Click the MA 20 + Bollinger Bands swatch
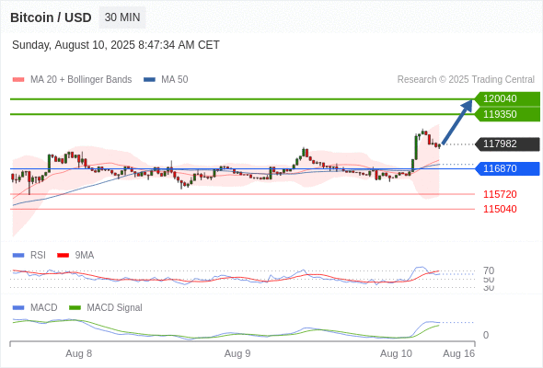The height and width of the screenshot is (368, 543). tap(18, 80)
